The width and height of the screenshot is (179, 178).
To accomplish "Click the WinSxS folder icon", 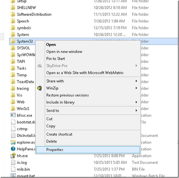I will (x=13, y=109).
